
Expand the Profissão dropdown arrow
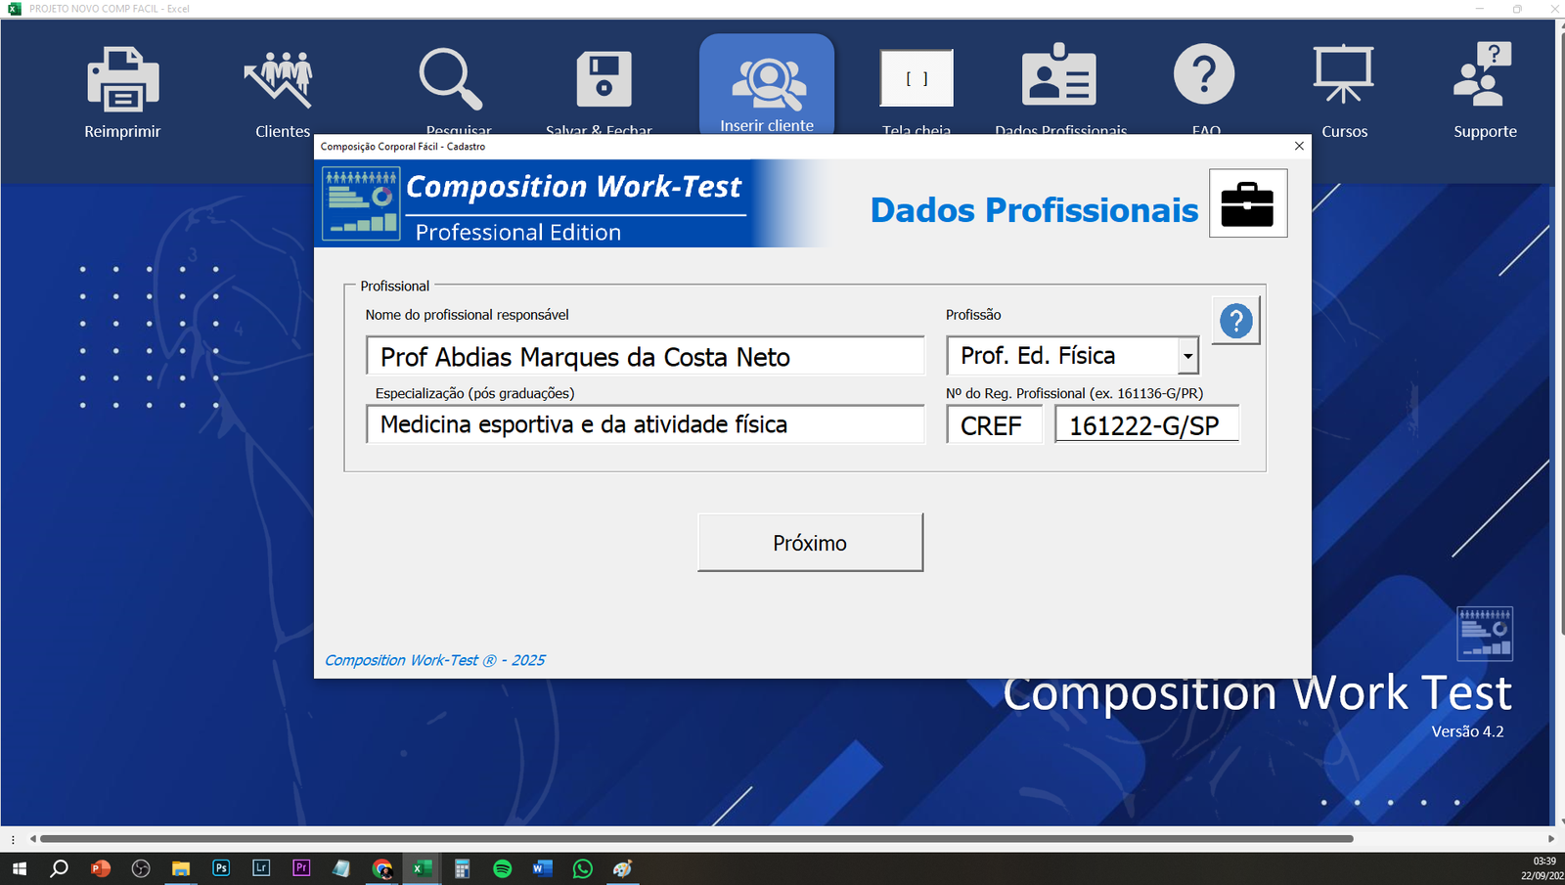point(1187,356)
